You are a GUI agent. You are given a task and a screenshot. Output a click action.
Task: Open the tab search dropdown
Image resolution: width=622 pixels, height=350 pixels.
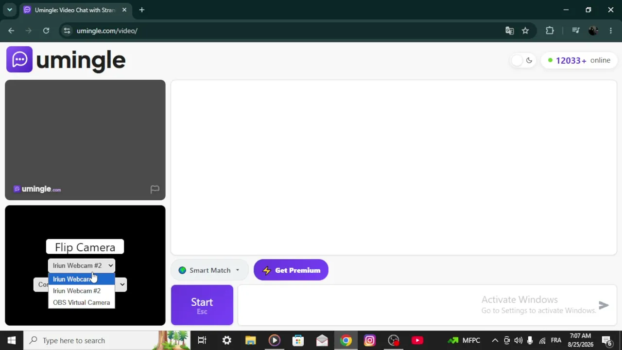9,10
